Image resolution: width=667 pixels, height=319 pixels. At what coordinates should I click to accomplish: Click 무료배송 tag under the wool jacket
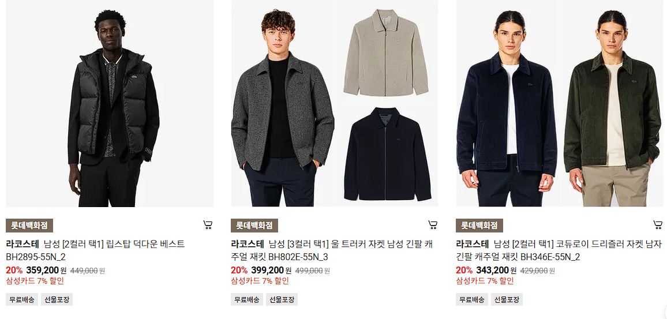[247, 299]
